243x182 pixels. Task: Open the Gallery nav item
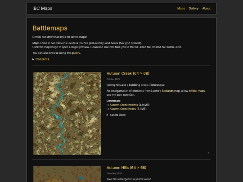point(193,9)
